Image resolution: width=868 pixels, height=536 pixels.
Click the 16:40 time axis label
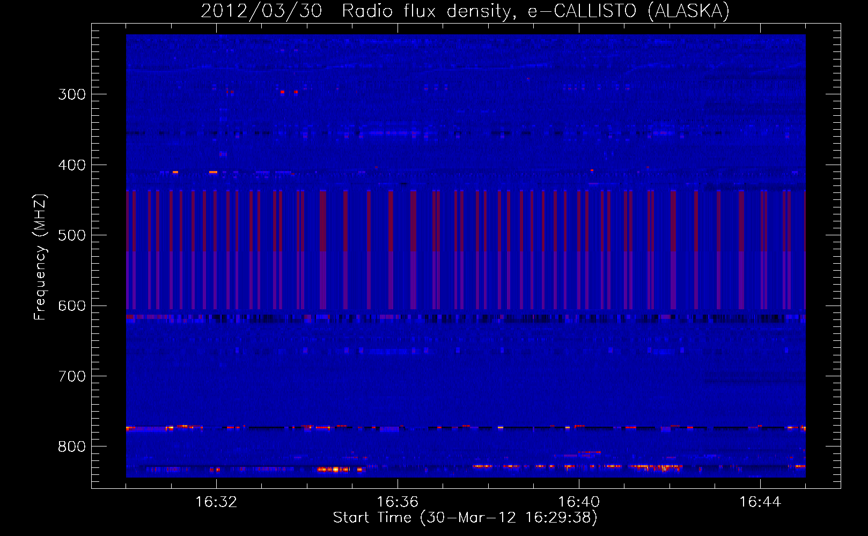click(x=579, y=502)
